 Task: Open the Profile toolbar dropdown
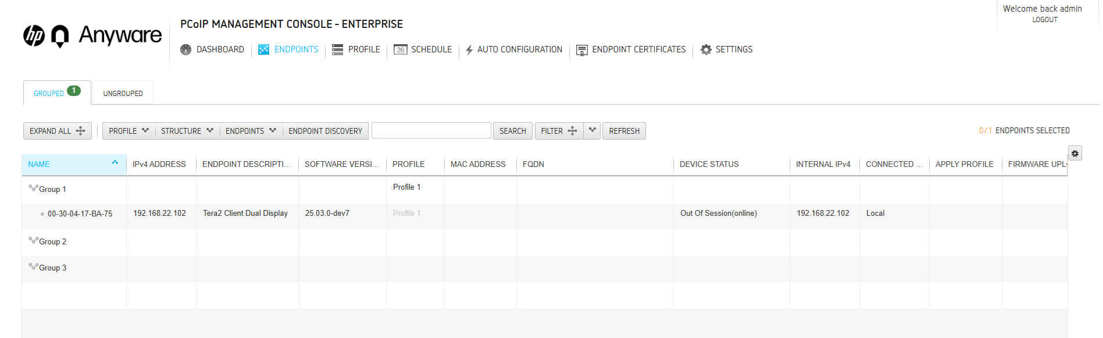pos(129,131)
